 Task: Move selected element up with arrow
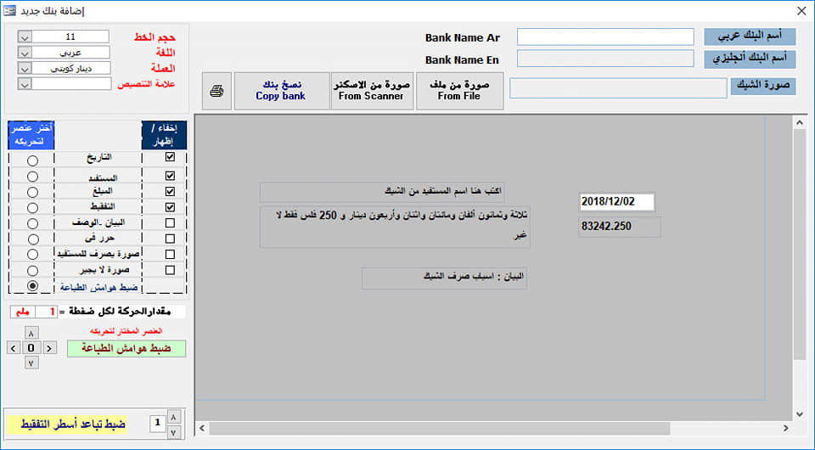[31, 333]
